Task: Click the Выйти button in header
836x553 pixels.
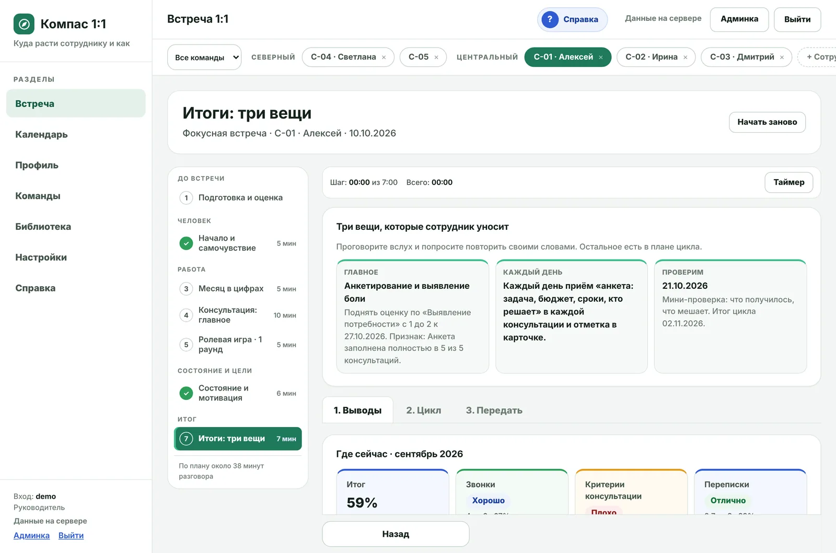Action: tap(797, 19)
